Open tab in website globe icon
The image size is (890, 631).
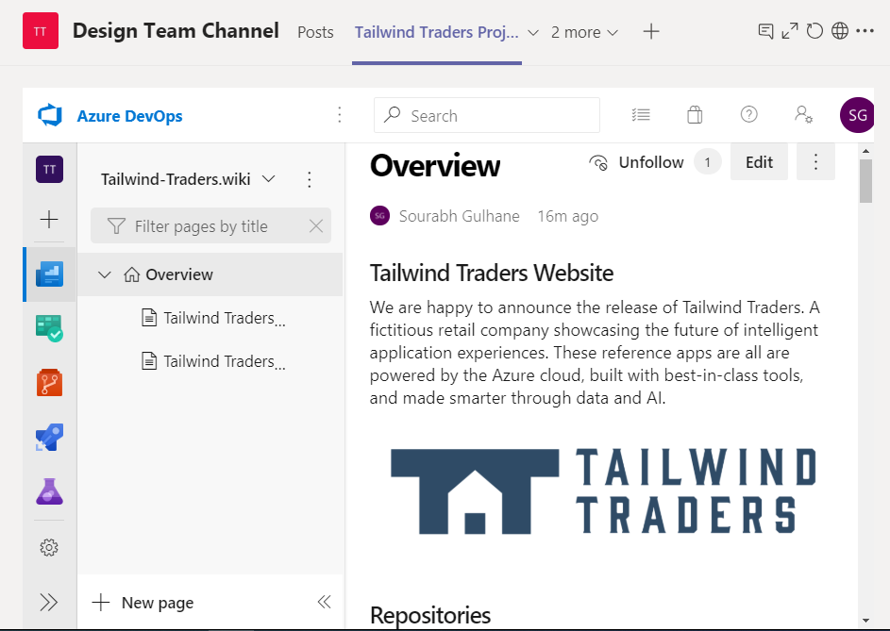(839, 31)
